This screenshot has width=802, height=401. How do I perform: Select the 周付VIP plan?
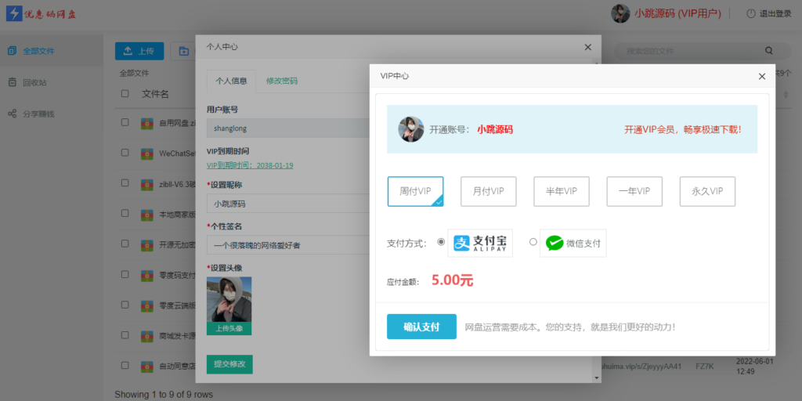(x=415, y=191)
